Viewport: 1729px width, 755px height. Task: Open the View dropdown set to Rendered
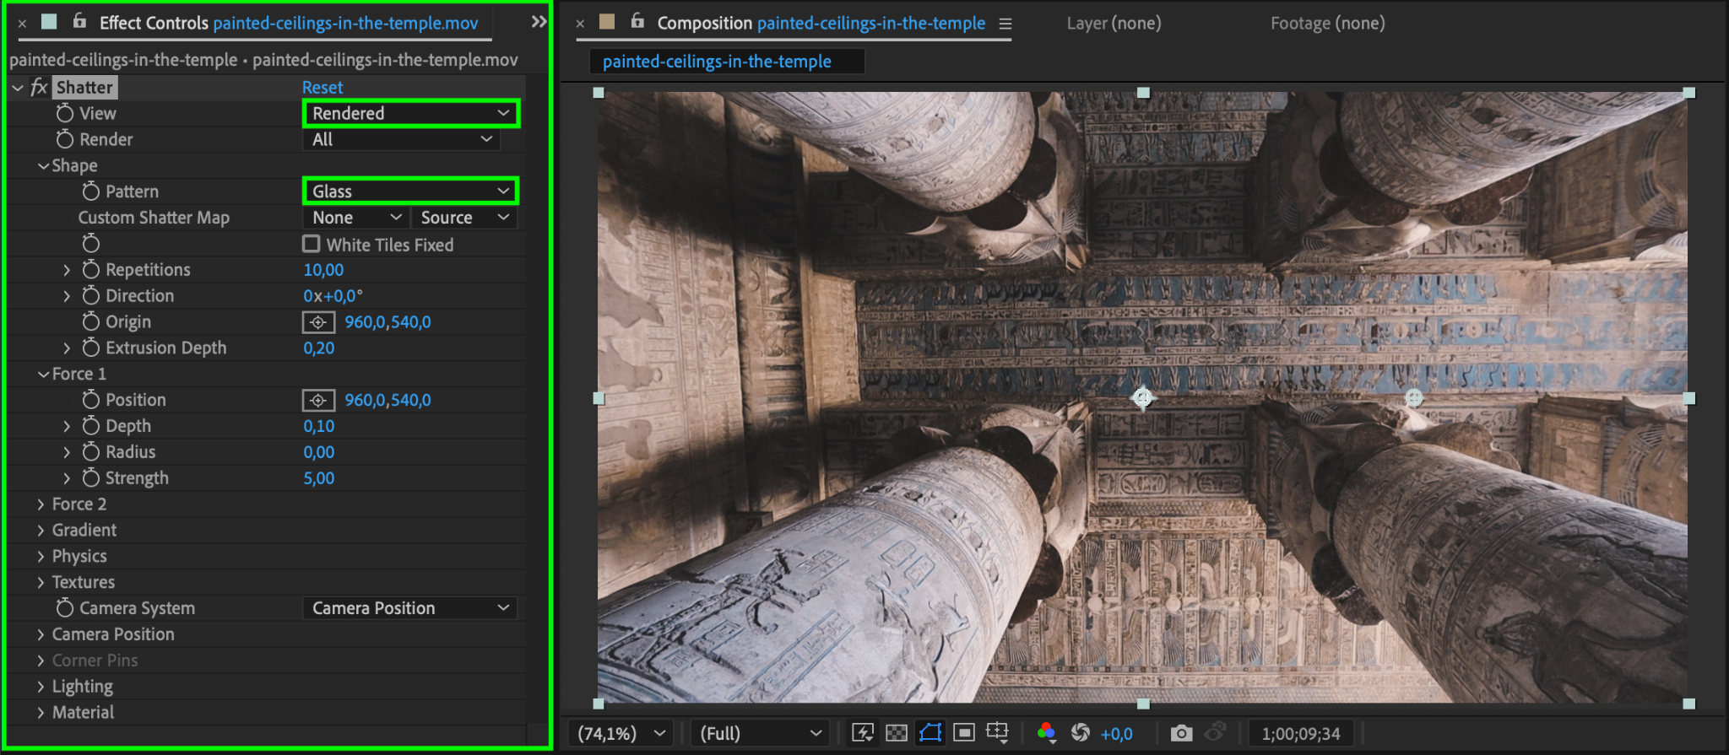click(x=410, y=113)
